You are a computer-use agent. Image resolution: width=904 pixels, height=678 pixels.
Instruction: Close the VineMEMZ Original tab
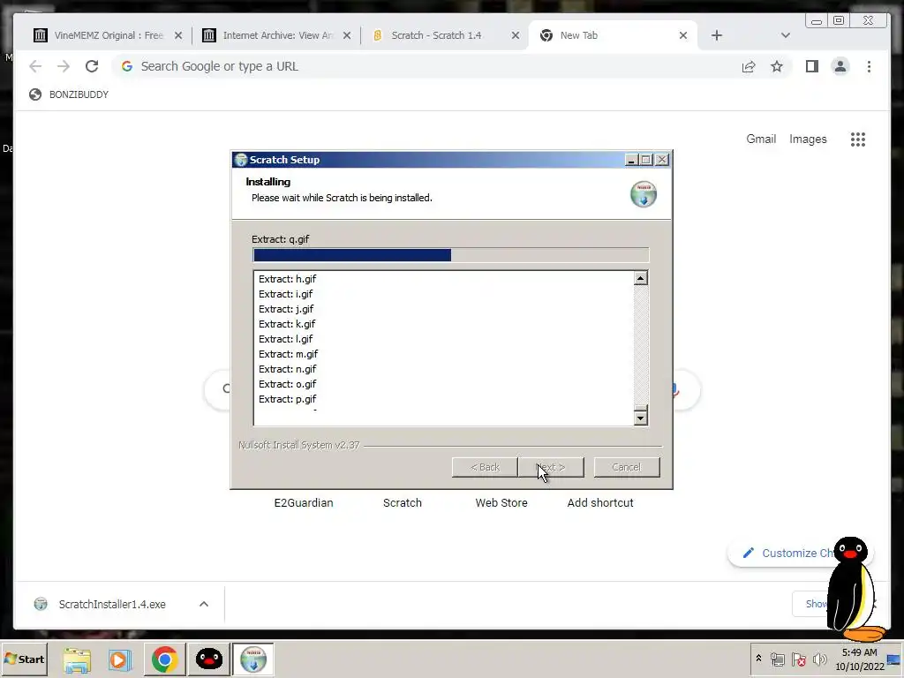pyautogui.click(x=178, y=35)
